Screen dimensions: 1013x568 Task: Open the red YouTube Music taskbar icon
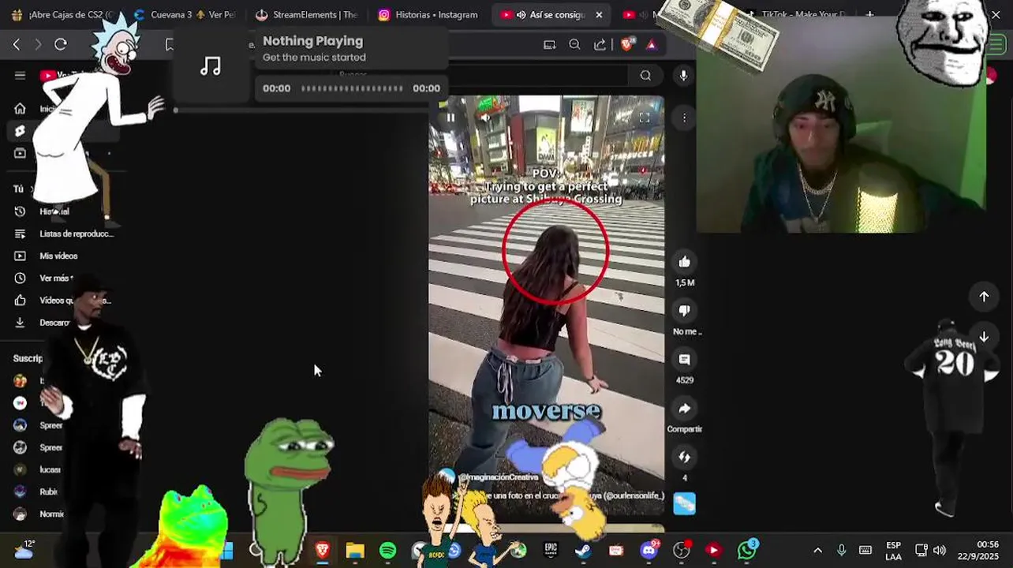click(713, 550)
